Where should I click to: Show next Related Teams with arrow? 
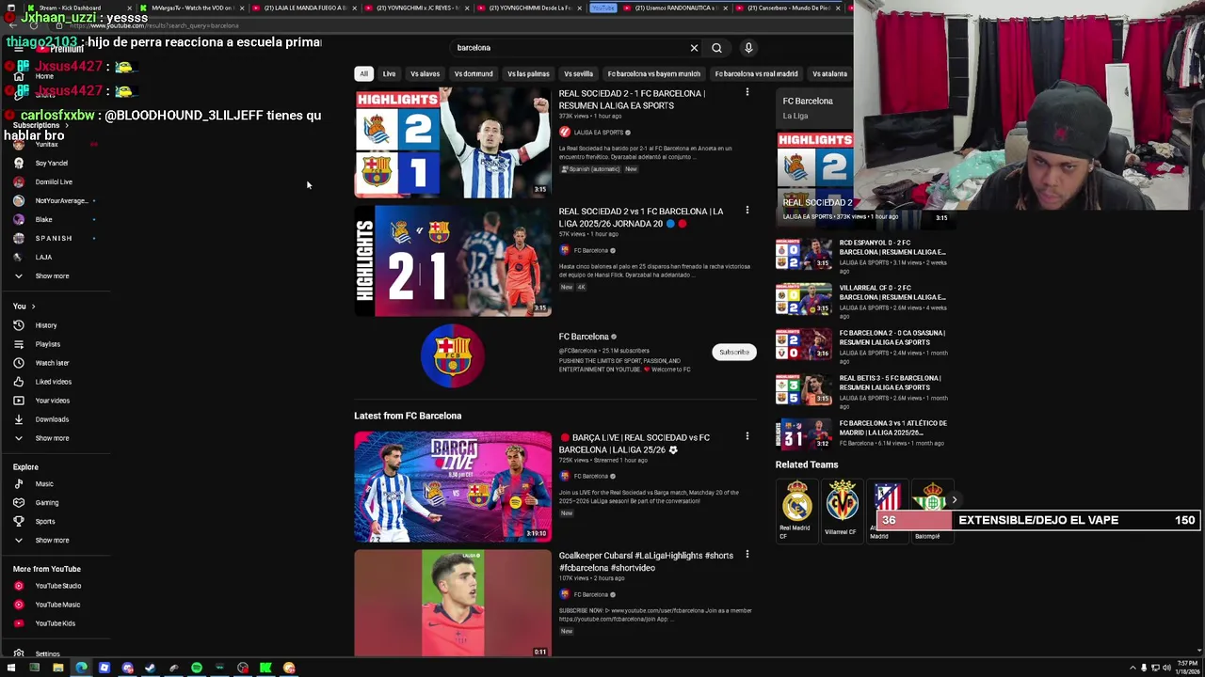coord(954,501)
